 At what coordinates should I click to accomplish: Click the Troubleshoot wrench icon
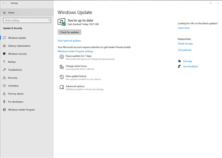pos(4,70)
